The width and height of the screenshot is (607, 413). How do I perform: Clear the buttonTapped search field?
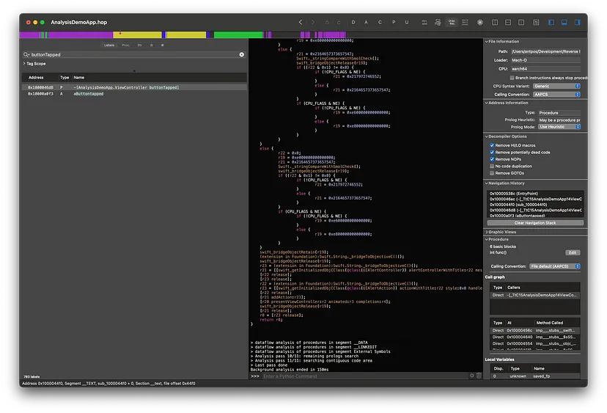pos(241,54)
